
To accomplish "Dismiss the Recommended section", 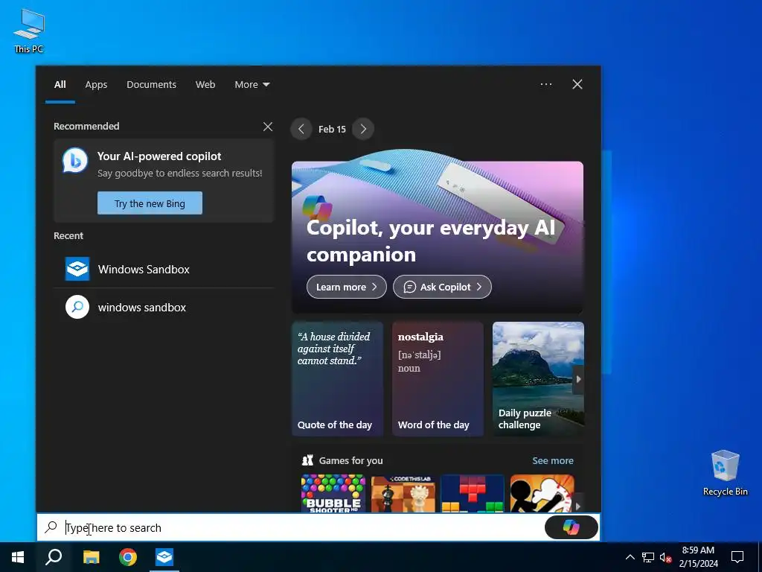I will coord(268,127).
